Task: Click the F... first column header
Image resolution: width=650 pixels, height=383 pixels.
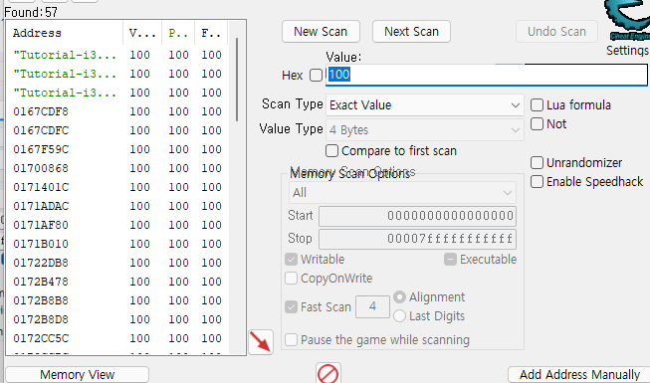Action: click(211, 33)
